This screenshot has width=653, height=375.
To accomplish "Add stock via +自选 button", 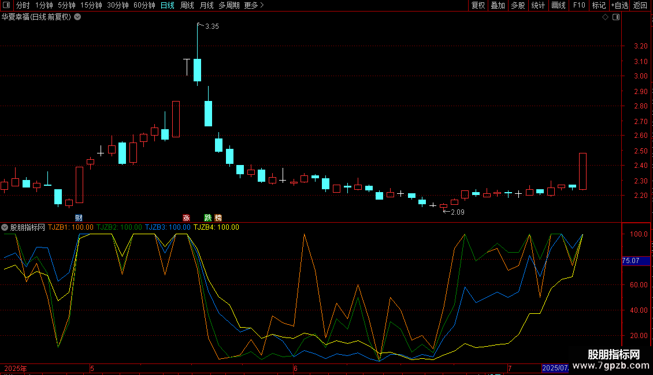I will 619,5.
